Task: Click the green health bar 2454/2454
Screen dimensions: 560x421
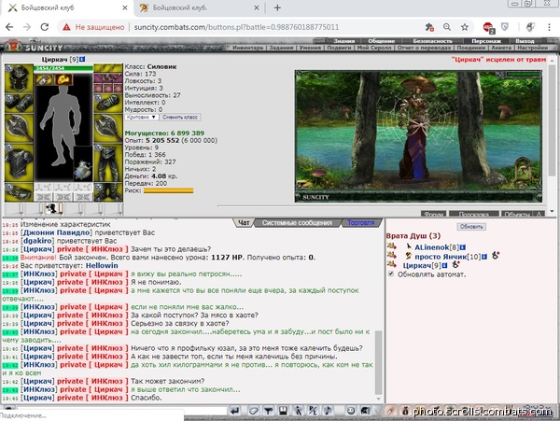Action: [63, 68]
